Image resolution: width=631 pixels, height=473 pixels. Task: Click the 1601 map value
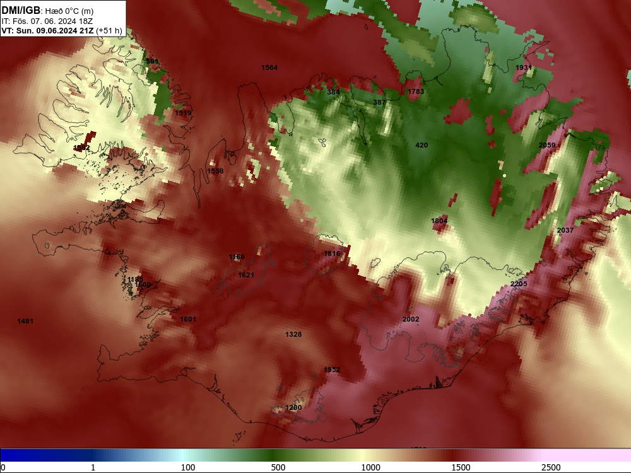click(188, 319)
